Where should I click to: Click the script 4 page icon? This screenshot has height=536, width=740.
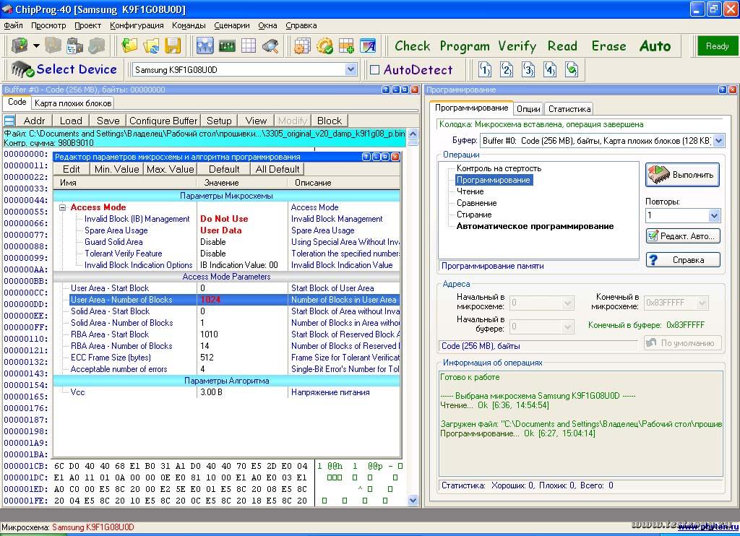(550, 70)
